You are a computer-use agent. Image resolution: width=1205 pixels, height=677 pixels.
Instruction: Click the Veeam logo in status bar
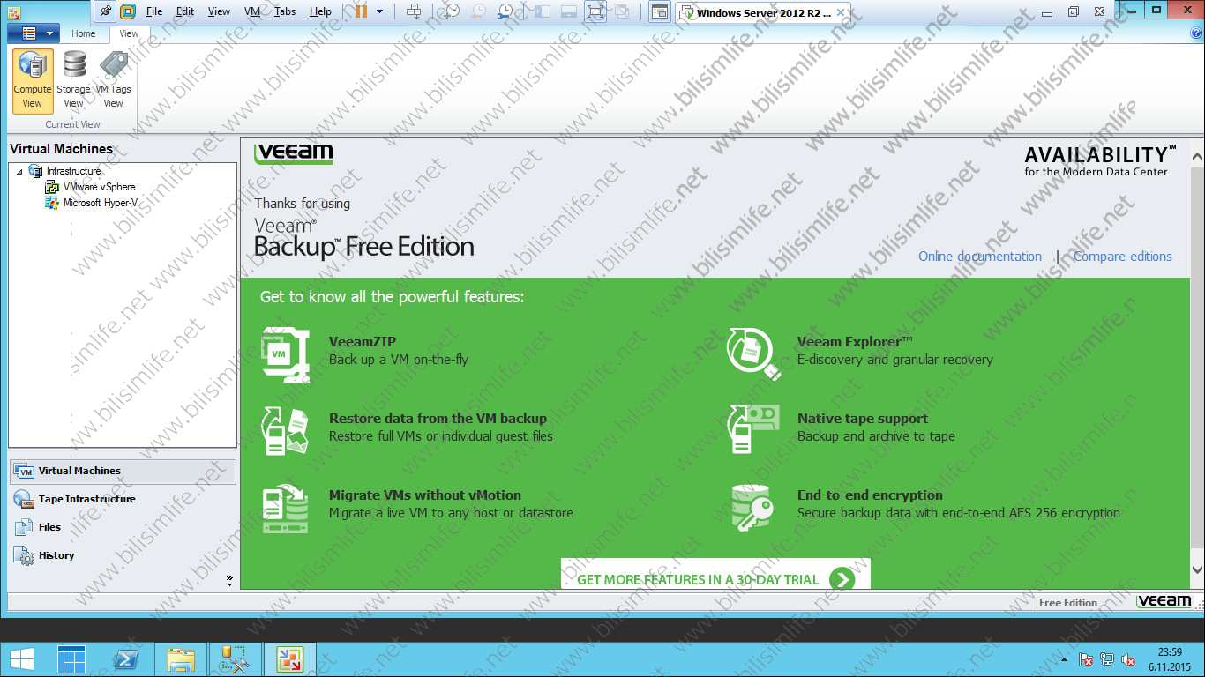coord(1164,601)
